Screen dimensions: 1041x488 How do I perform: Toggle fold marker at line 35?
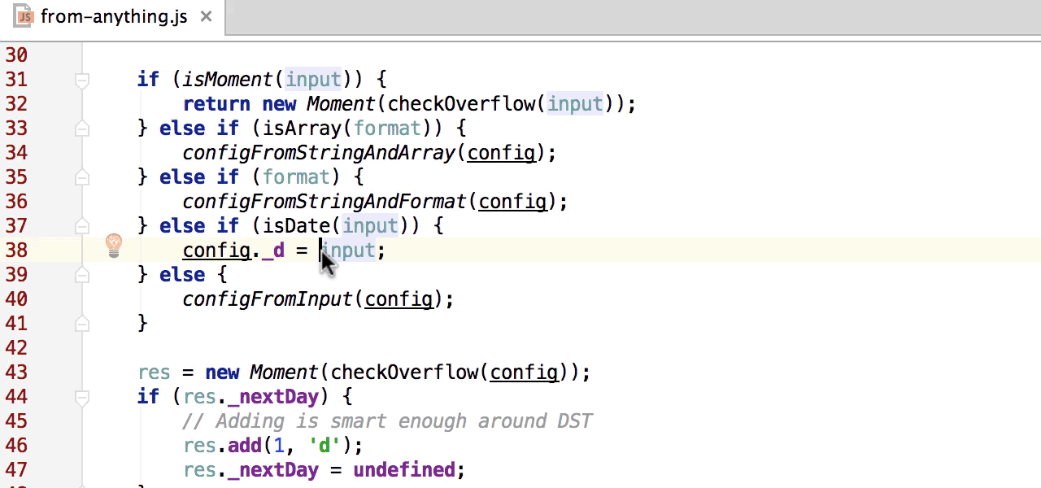(x=81, y=177)
